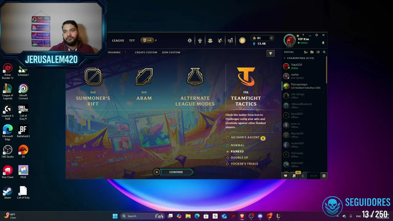Screen dimensions: 393x221
Task: Click the info icon beside Ao Shin's Ascent
Action: 263,138
